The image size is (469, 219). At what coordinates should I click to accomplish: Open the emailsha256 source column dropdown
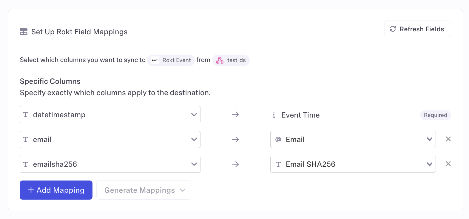point(110,164)
